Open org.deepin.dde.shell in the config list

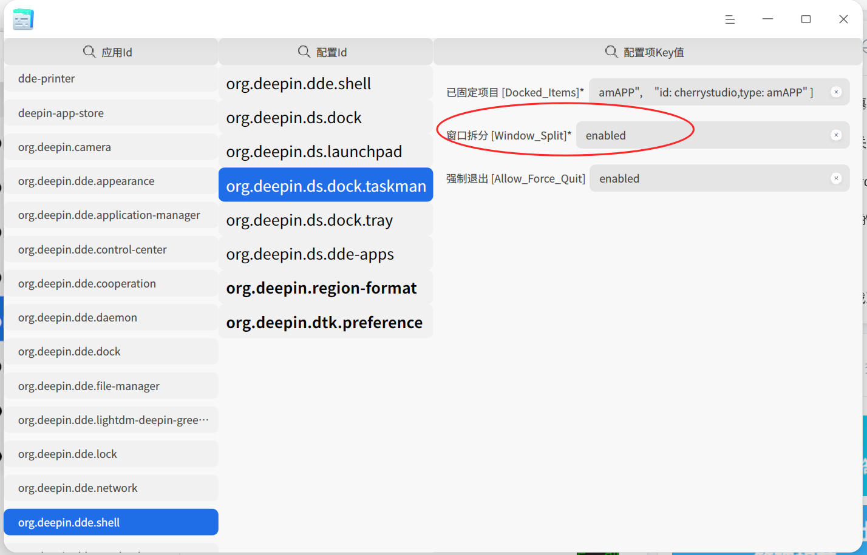click(326, 84)
